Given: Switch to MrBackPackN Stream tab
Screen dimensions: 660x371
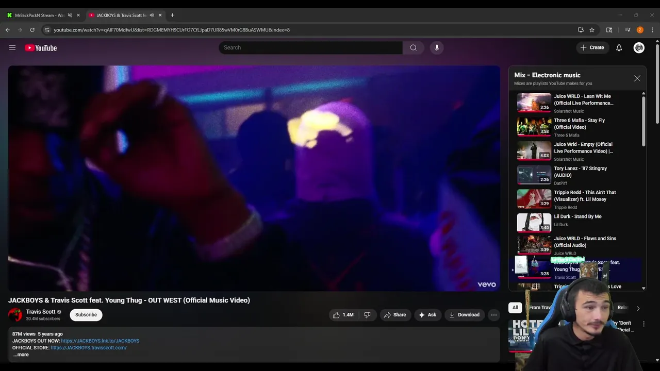Looking at the screenshot, I should point(40,15).
